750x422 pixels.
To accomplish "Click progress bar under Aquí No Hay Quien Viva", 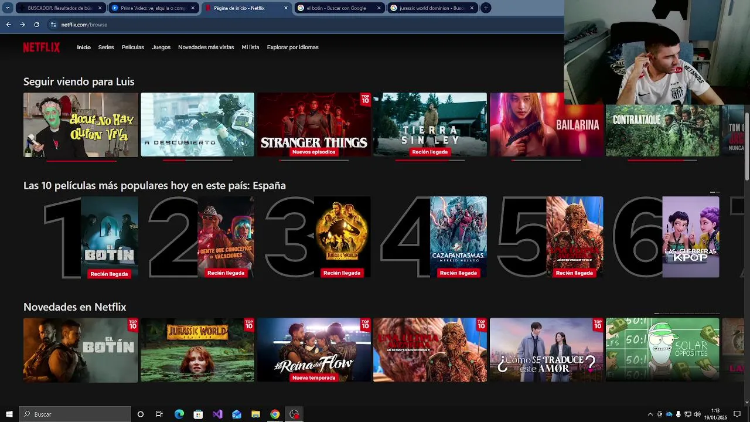I will (81, 160).
